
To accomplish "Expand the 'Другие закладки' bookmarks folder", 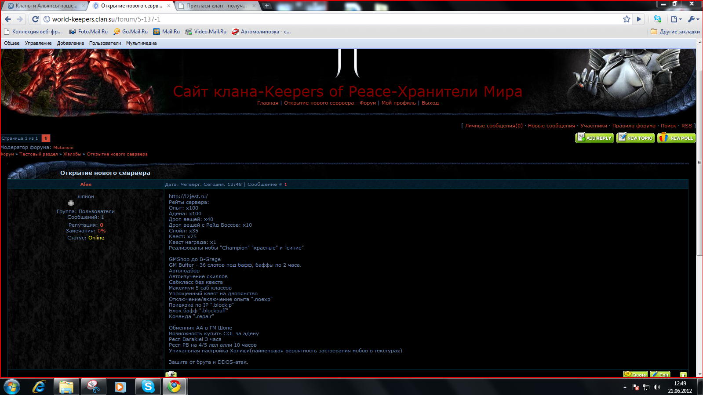I will pyautogui.click(x=675, y=32).
